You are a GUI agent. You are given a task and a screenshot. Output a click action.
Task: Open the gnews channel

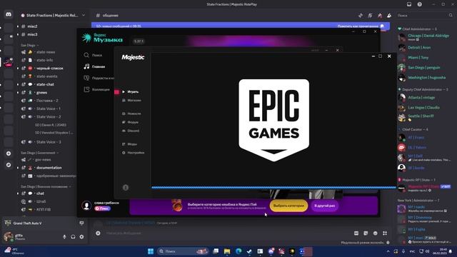[x=41, y=92]
